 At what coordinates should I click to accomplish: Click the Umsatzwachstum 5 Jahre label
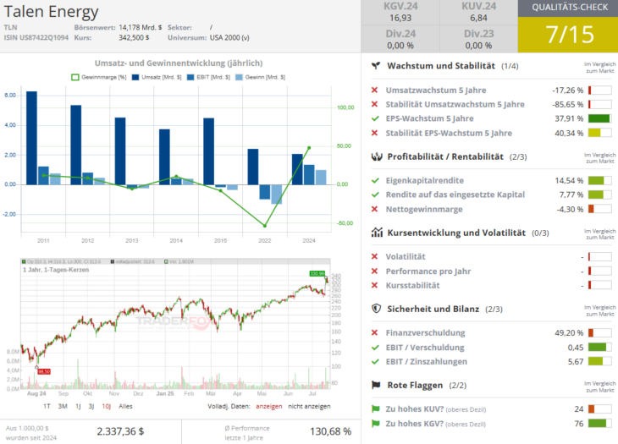click(x=435, y=90)
